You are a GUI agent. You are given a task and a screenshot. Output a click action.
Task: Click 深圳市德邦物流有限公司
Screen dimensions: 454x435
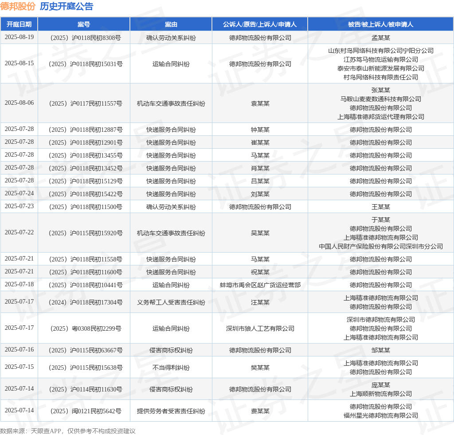point(381,320)
